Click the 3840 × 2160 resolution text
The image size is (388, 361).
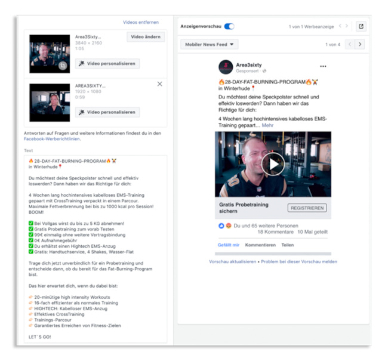tap(88, 43)
